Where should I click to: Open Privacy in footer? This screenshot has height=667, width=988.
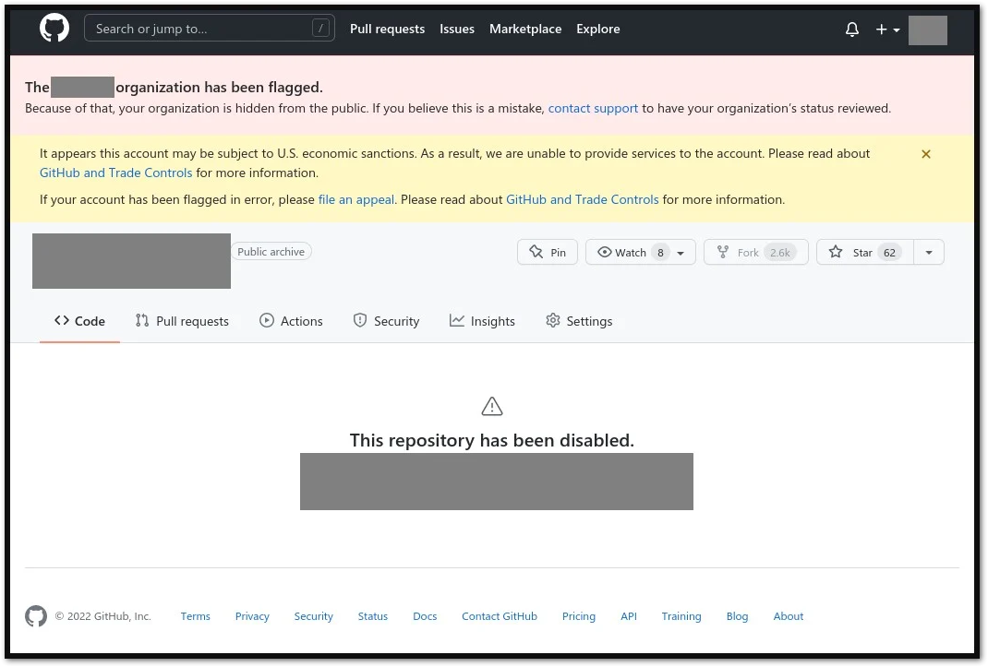coord(252,616)
